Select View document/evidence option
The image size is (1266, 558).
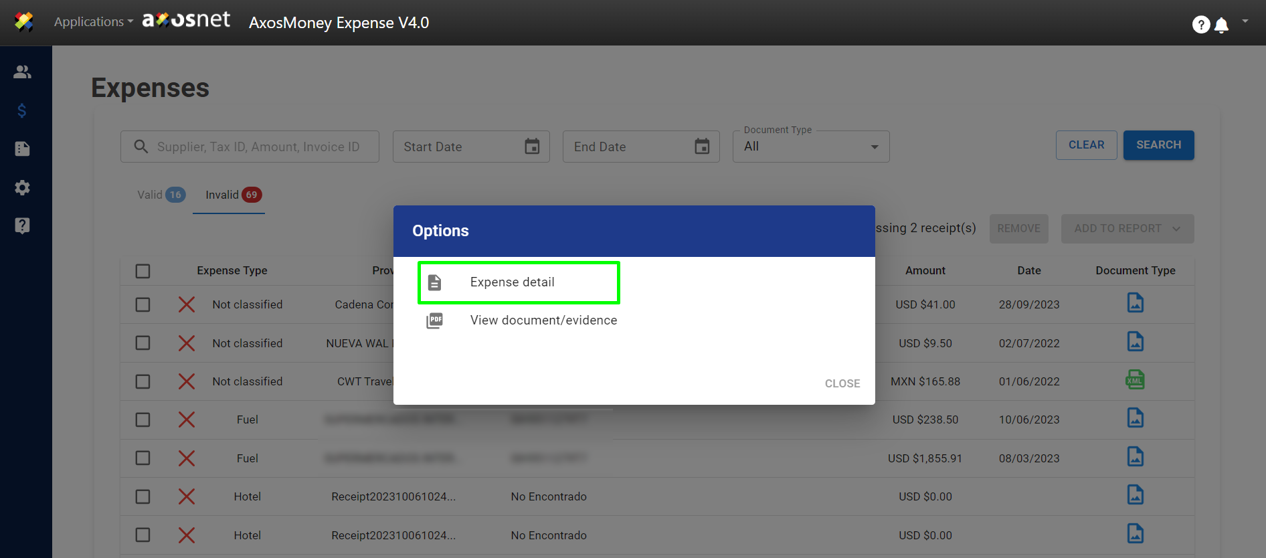click(543, 320)
